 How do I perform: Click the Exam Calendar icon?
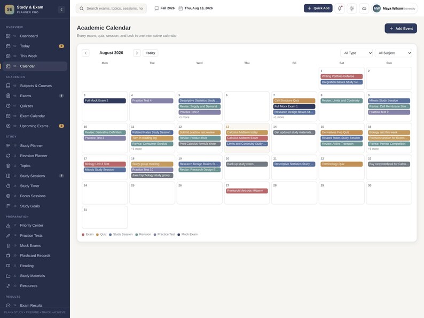pos(8,116)
